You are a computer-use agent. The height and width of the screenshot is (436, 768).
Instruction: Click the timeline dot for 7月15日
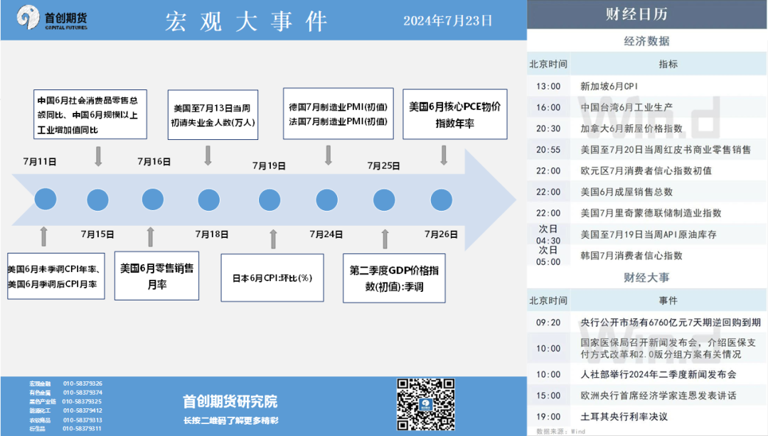coord(97,200)
